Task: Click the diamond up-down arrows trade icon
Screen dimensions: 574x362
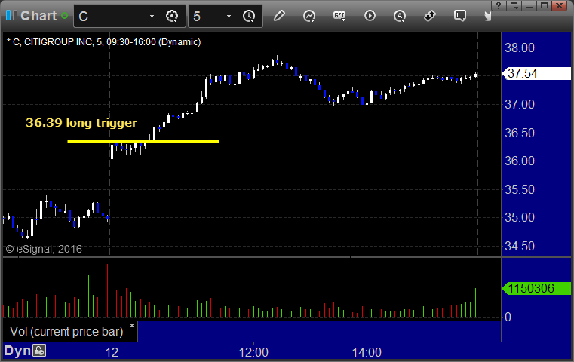Action: point(430,16)
